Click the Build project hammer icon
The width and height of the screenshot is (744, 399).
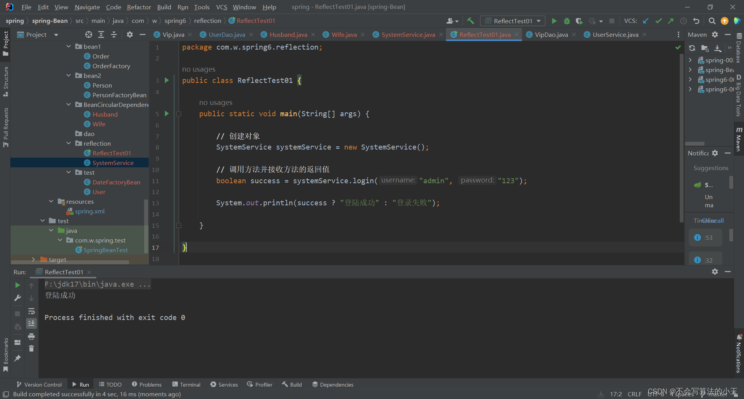(470, 21)
